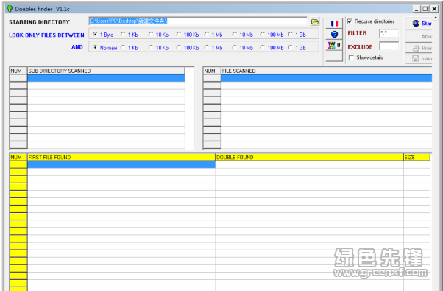Click the Save button

pyautogui.click(x=419, y=58)
